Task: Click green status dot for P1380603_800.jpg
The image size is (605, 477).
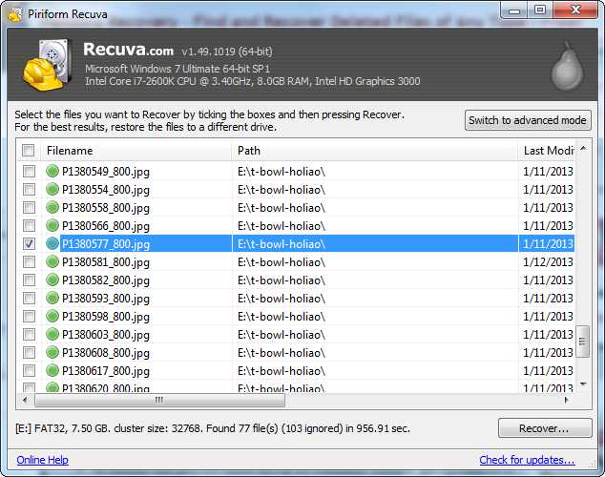Action: 52,334
